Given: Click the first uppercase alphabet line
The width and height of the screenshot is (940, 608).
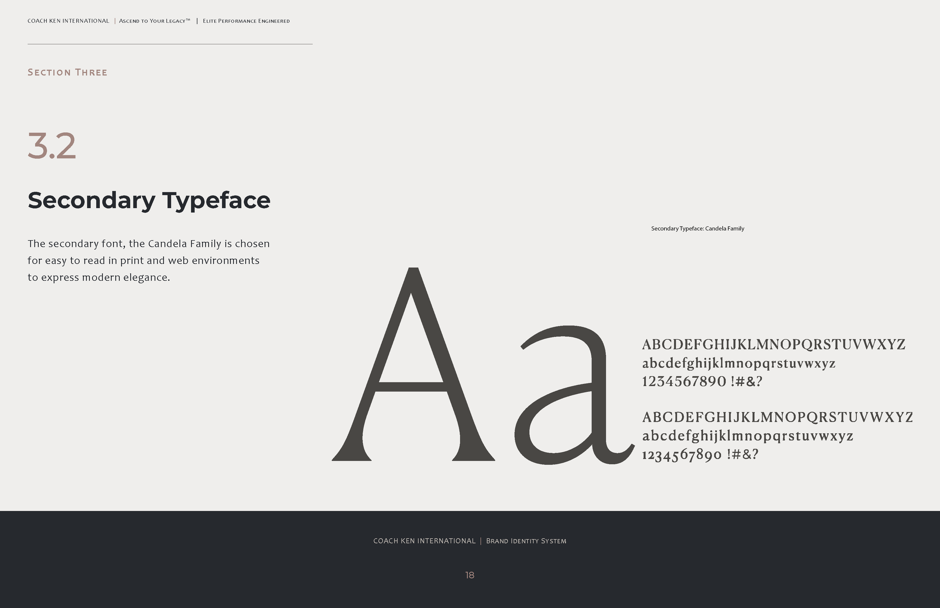Looking at the screenshot, I should tap(774, 344).
